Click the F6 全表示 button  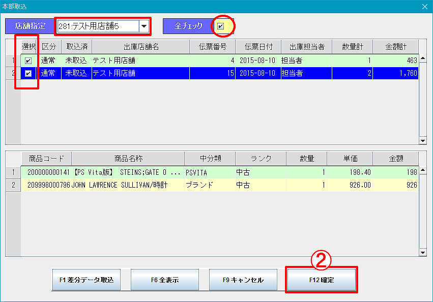tap(164, 280)
